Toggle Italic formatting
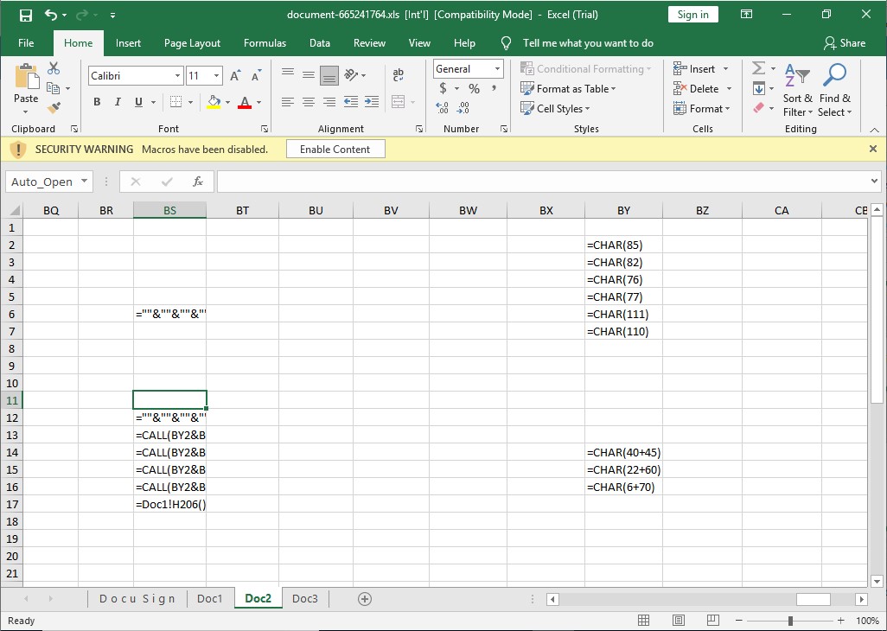The height and width of the screenshot is (631, 887). coord(118,102)
